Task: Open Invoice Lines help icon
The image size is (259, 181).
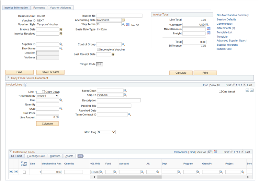Action: pos(25,85)
